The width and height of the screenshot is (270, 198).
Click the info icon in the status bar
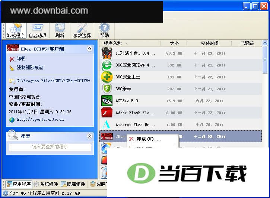tap(6, 193)
